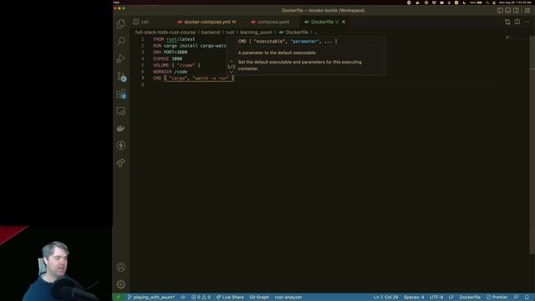Click rust breadcrumb segment

click(x=230, y=32)
